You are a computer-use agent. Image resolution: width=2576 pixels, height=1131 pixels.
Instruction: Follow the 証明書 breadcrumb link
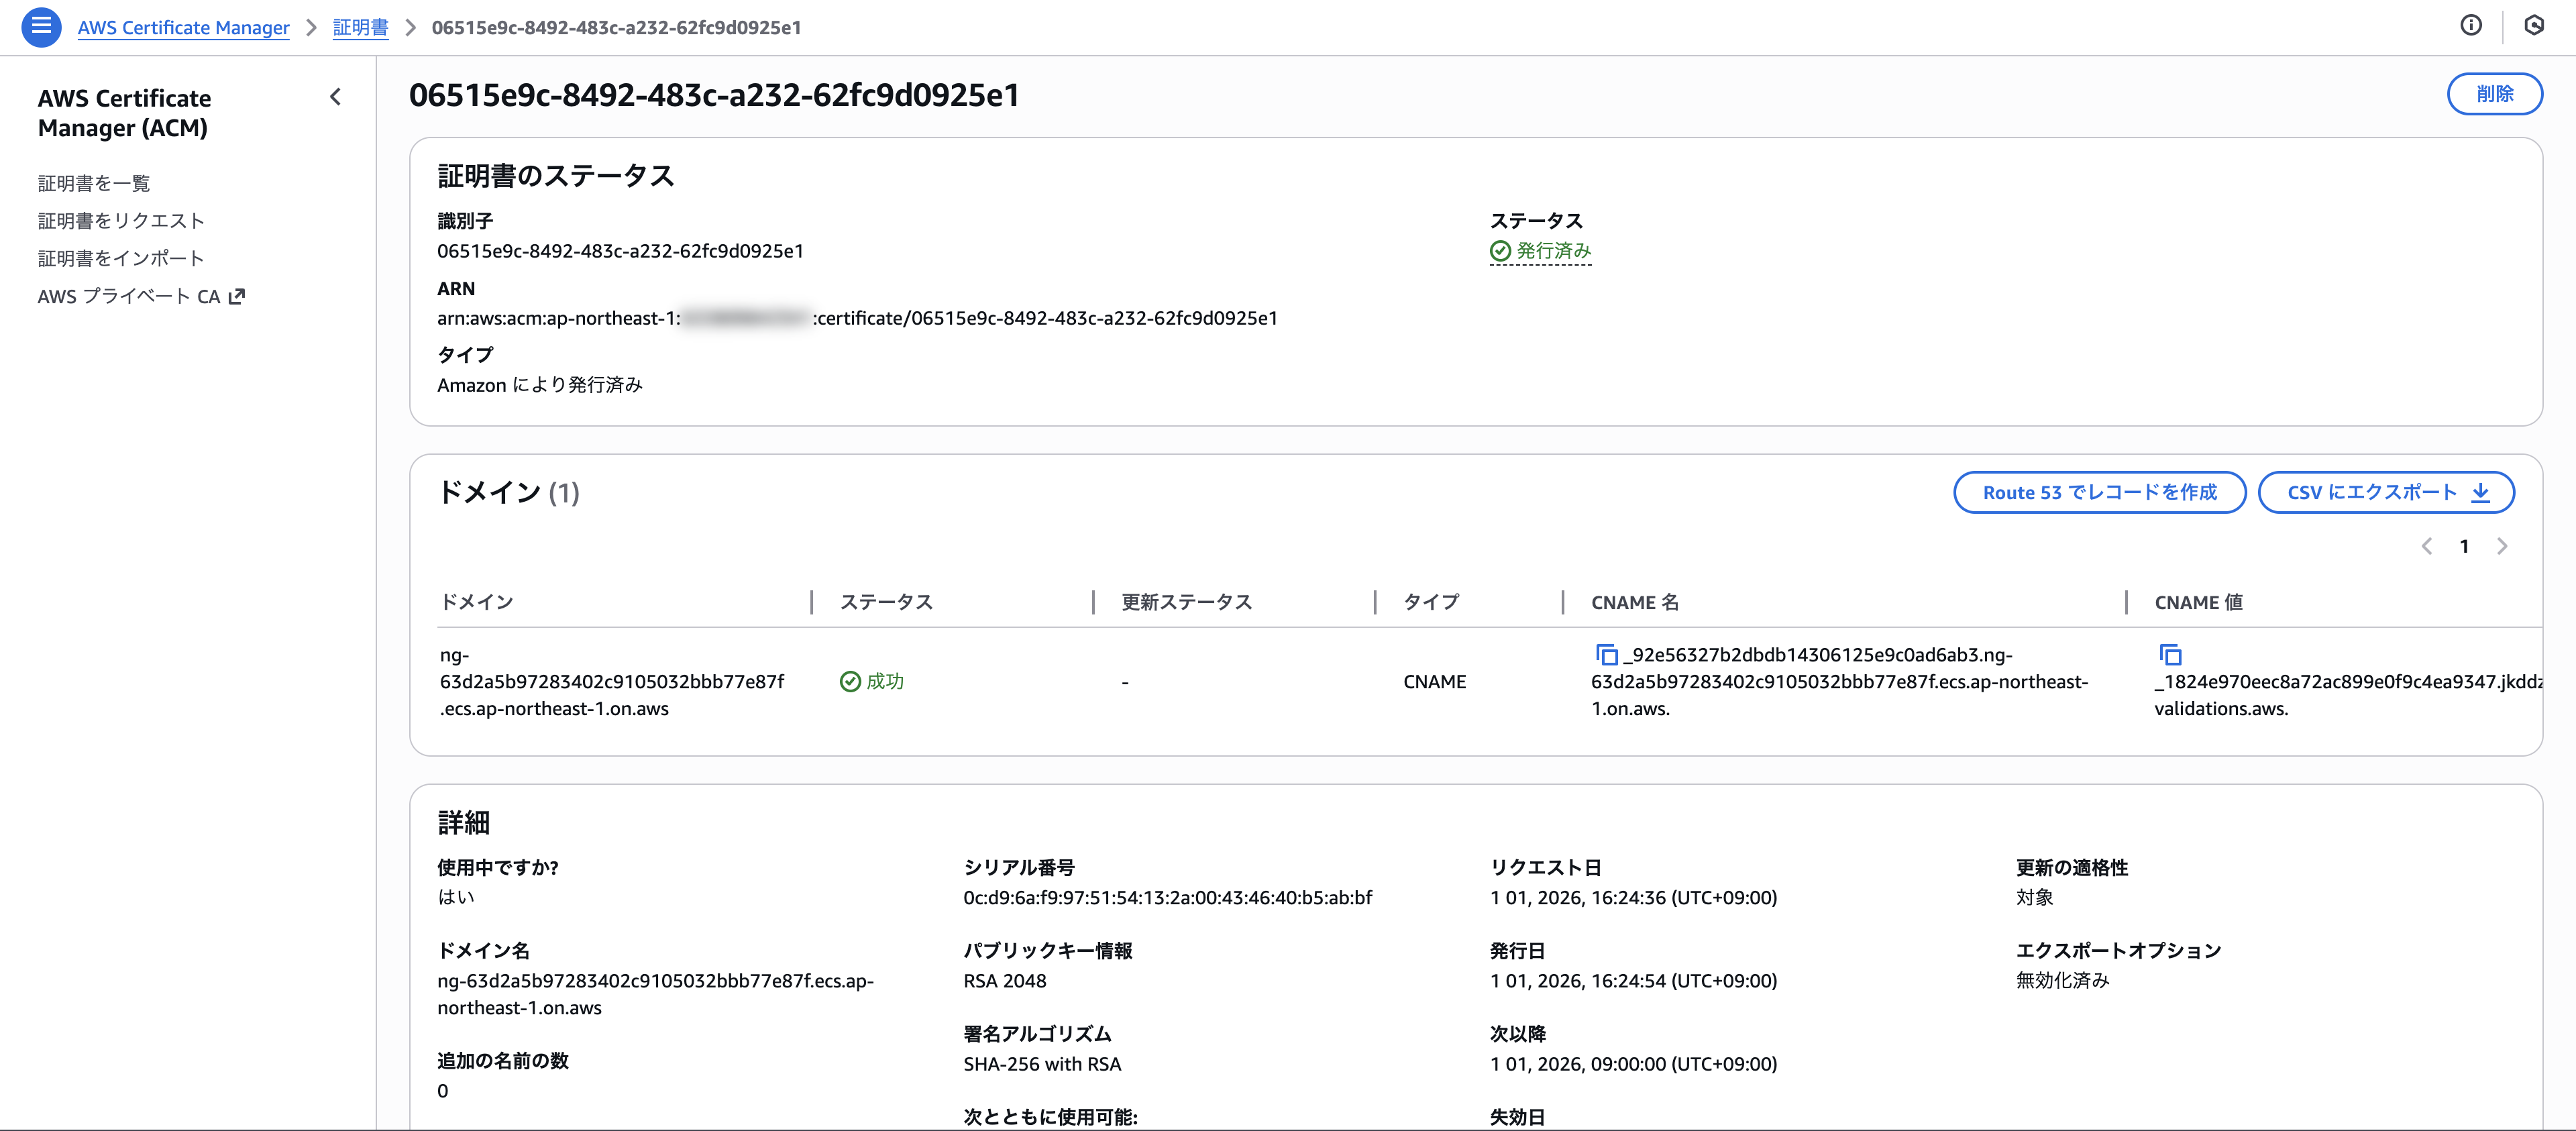click(x=360, y=28)
